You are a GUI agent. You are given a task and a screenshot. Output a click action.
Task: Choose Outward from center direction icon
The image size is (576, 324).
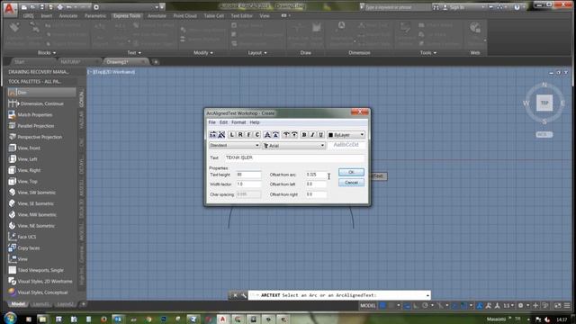click(x=286, y=135)
